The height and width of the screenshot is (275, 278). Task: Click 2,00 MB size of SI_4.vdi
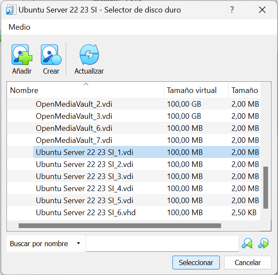click(x=245, y=188)
